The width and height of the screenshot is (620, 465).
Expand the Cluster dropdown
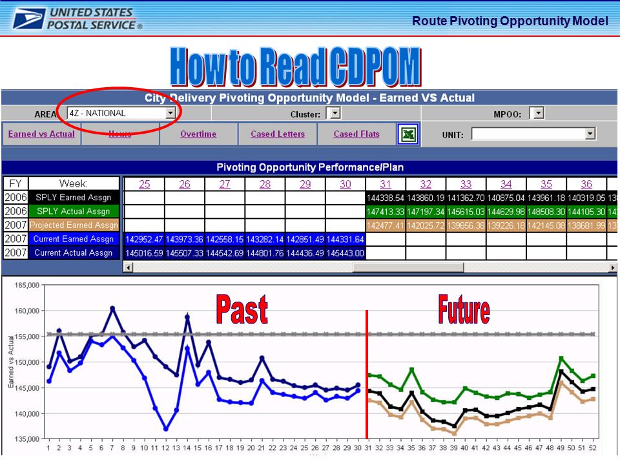335,114
